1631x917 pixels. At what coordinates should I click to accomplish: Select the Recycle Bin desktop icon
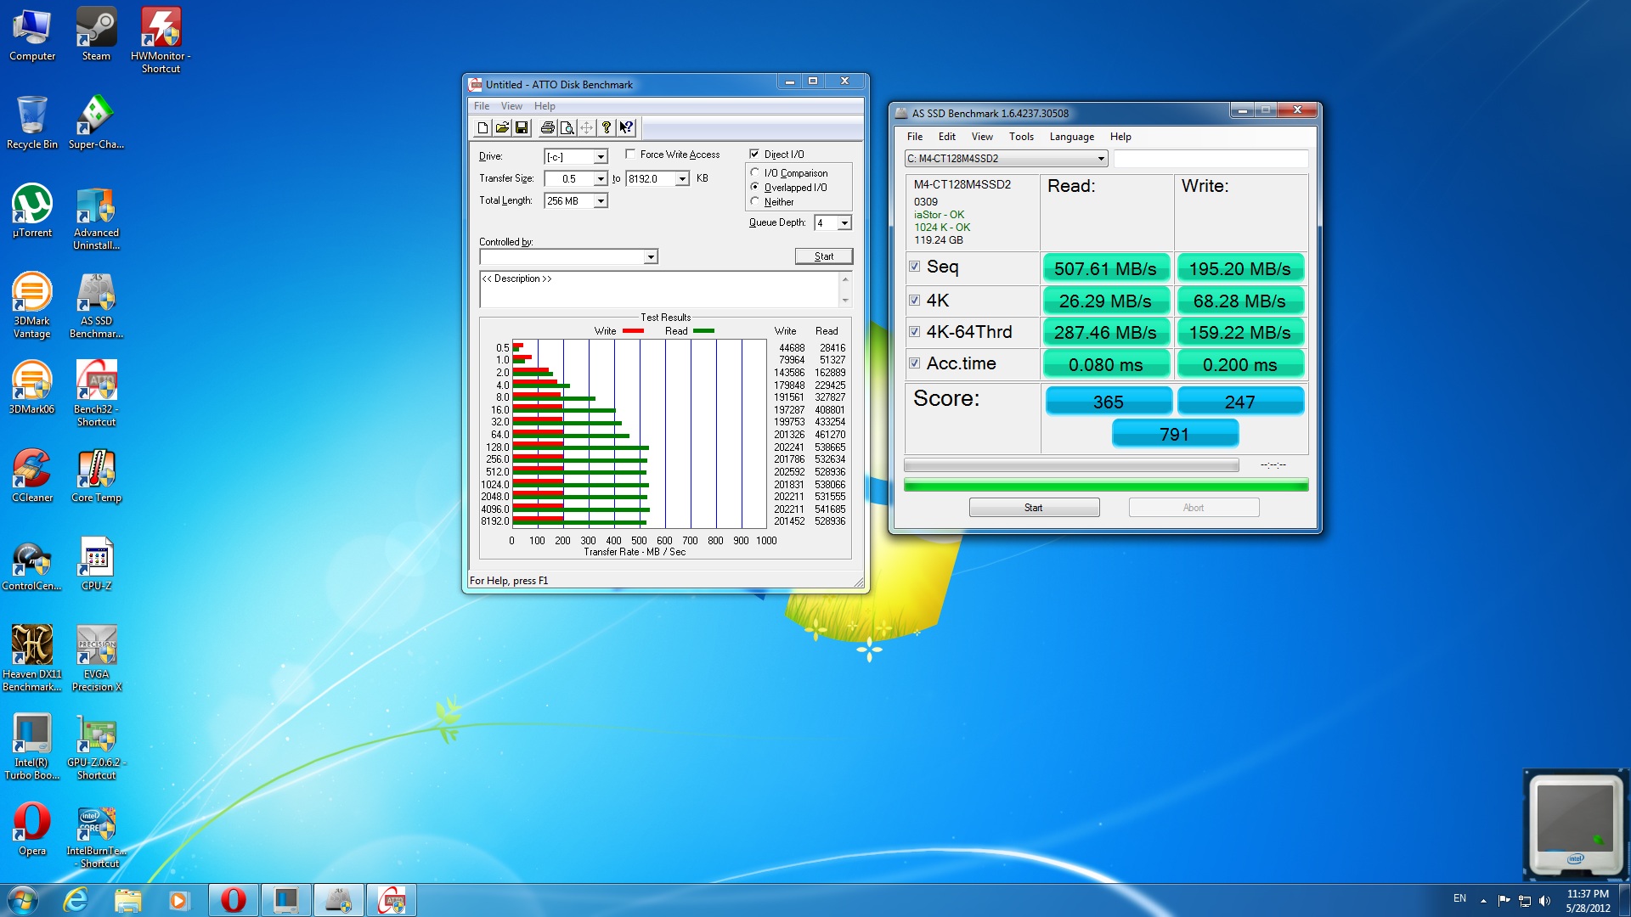(x=32, y=123)
